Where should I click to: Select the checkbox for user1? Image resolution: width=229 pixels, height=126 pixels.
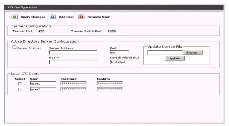tap(20, 84)
